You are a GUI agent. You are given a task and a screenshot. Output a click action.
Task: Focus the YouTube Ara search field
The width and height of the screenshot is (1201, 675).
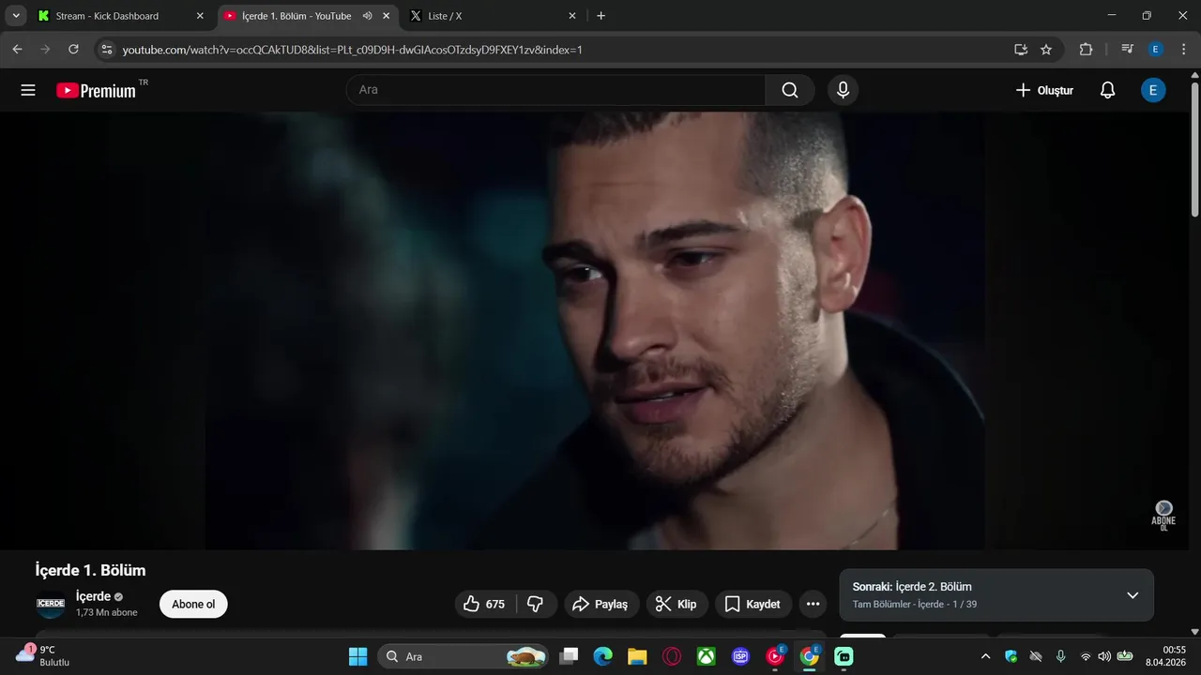click(556, 90)
